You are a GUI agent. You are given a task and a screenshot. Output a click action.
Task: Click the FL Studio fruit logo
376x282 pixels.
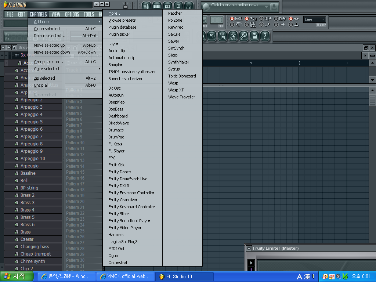coord(6,4)
